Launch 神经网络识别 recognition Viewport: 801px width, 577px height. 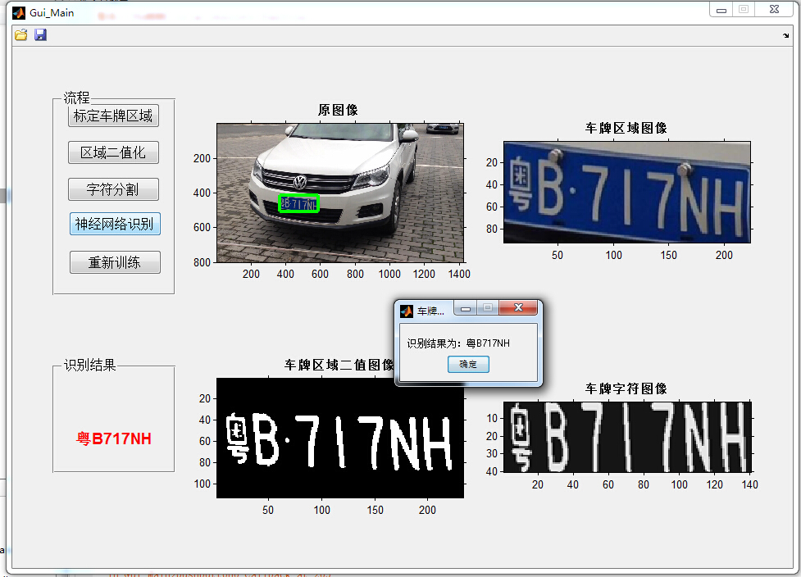tap(115, 224)
